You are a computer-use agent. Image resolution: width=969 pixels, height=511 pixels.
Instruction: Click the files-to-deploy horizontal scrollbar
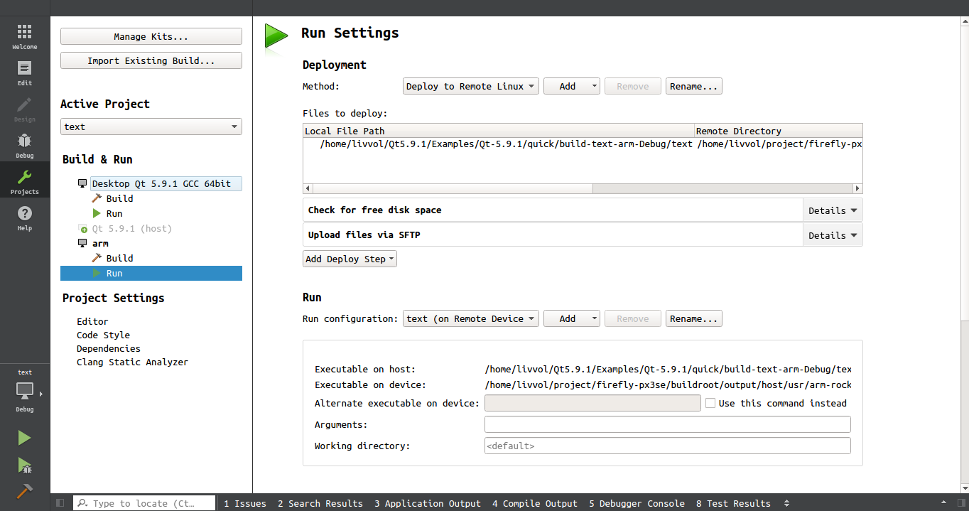point(583,188)
